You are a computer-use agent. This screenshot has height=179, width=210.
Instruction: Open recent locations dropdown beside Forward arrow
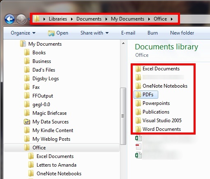tap(29, 19)
